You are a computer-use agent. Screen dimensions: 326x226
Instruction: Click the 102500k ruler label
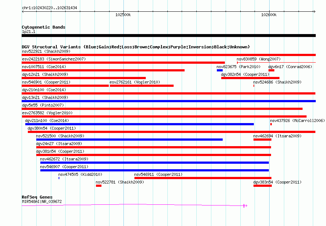click(123, 15)
